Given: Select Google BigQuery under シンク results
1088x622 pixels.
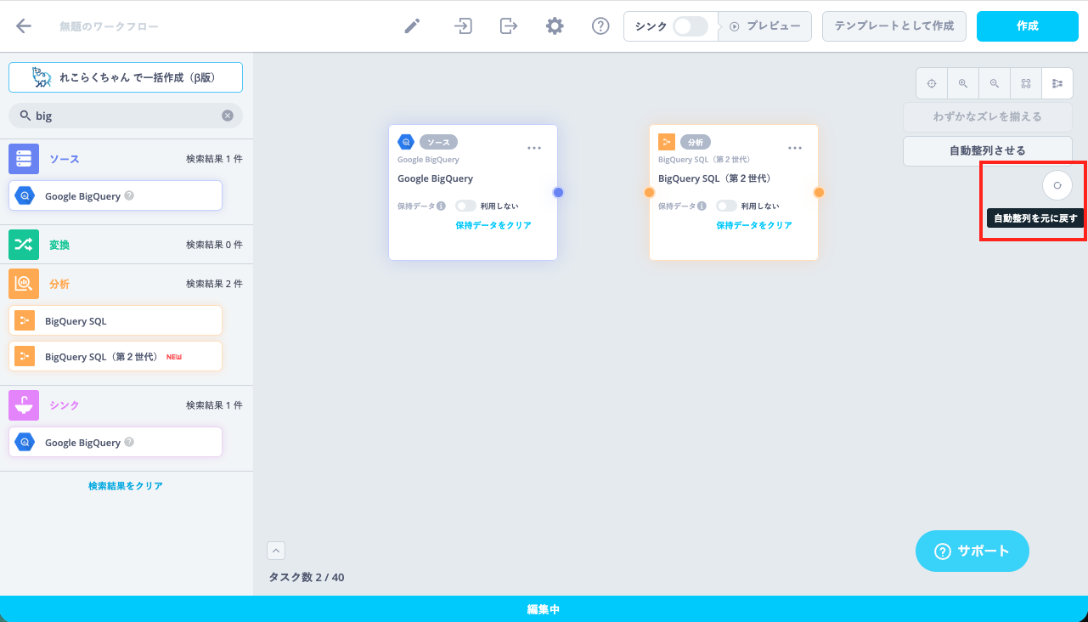Looking at the screenshot, I should click(116, 442).
